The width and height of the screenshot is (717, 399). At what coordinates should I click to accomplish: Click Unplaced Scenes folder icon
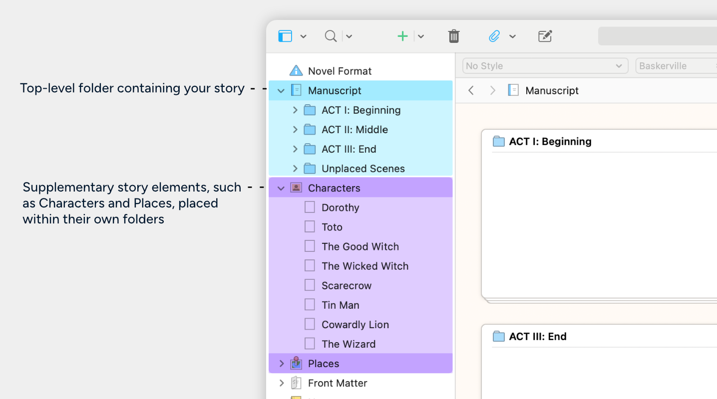(x=310, y=169)
